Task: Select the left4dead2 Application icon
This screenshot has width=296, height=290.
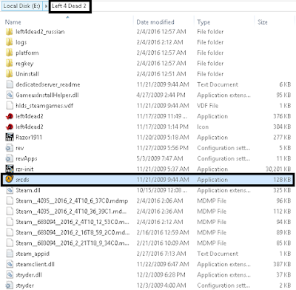Action: pyautogui.click(x=10, y=116)
